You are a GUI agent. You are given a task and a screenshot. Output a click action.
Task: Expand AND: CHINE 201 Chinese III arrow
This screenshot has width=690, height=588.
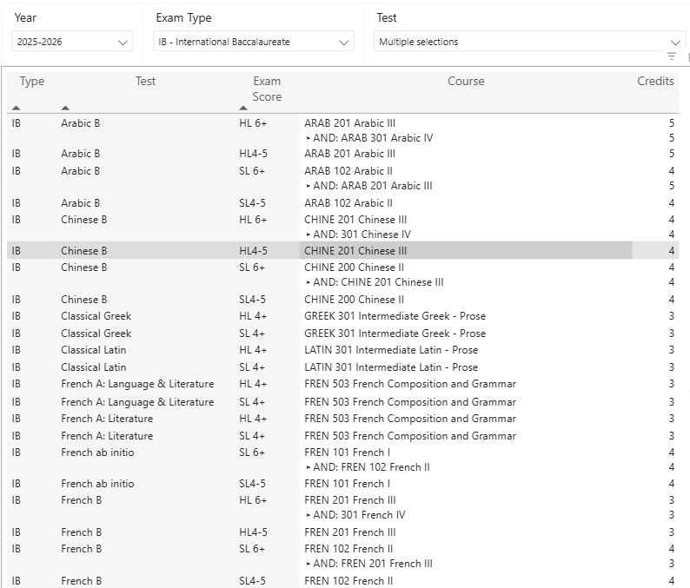point(308,282)
